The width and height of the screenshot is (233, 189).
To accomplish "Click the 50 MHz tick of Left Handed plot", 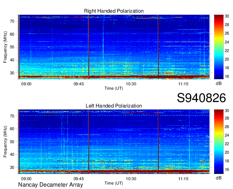I will 12,142.
